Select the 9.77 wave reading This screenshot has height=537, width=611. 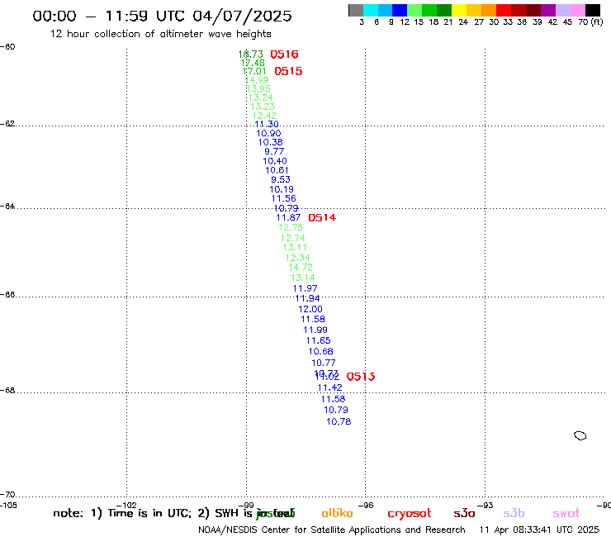pyautogui.click(x=274, y=151)
